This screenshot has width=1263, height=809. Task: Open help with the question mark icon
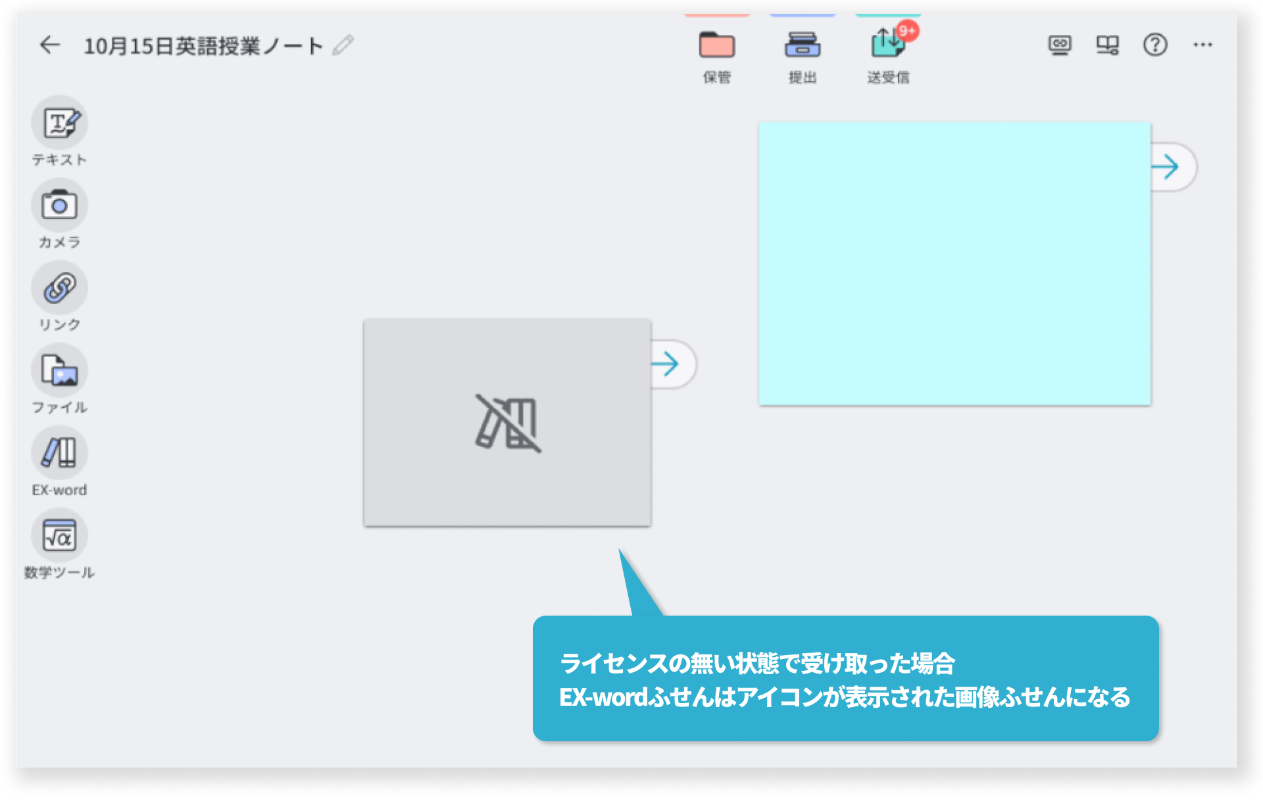point(1155,45)
